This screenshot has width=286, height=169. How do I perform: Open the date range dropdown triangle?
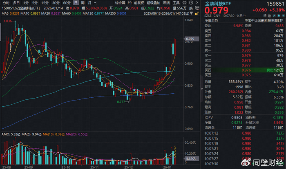pos(191,13)
